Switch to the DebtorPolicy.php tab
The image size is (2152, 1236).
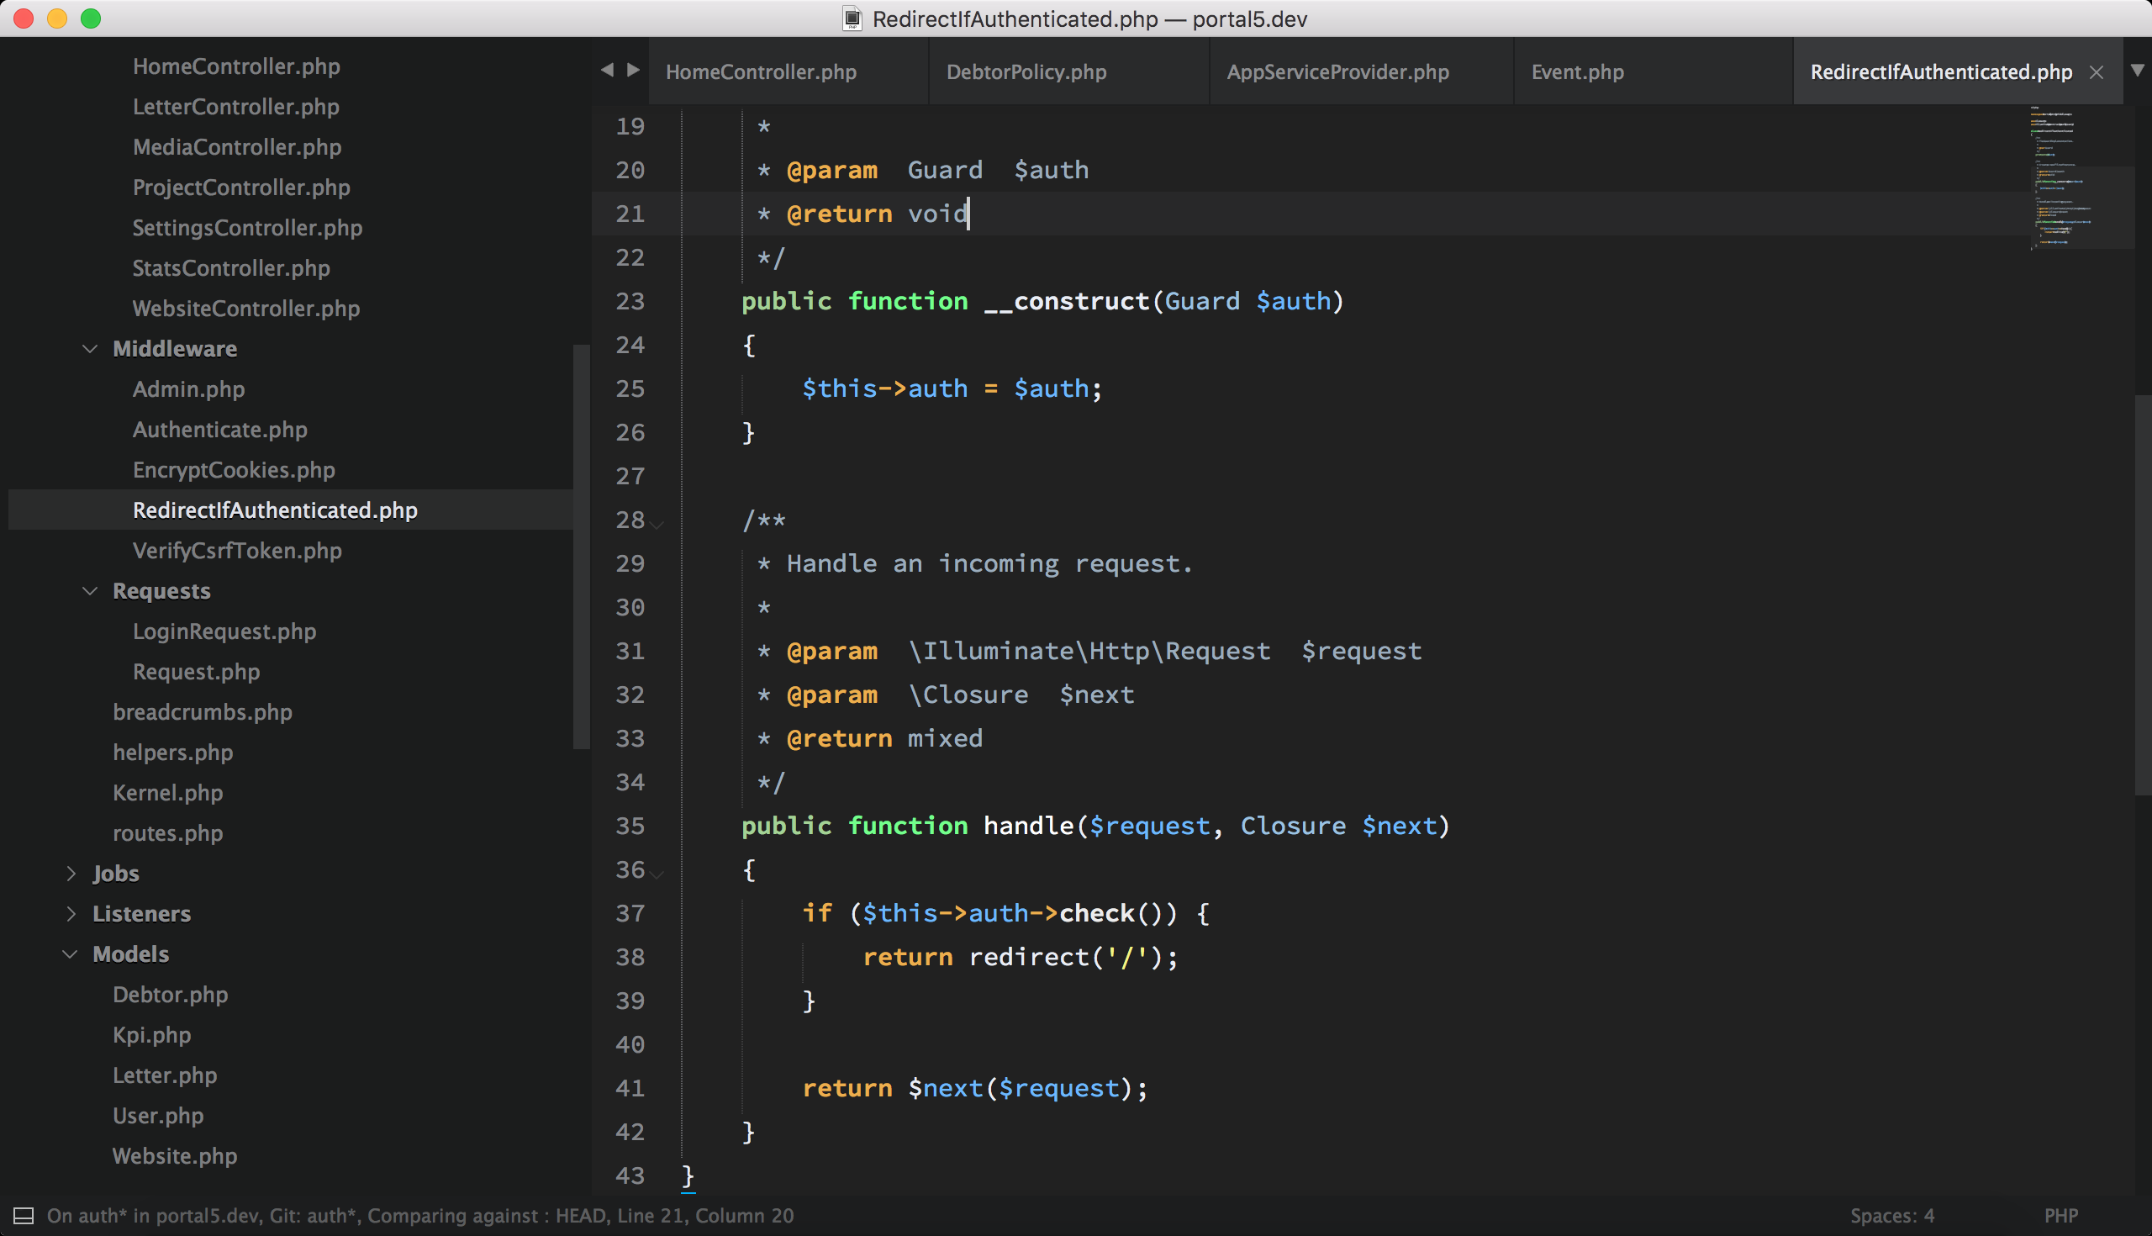pos(1026,72)
